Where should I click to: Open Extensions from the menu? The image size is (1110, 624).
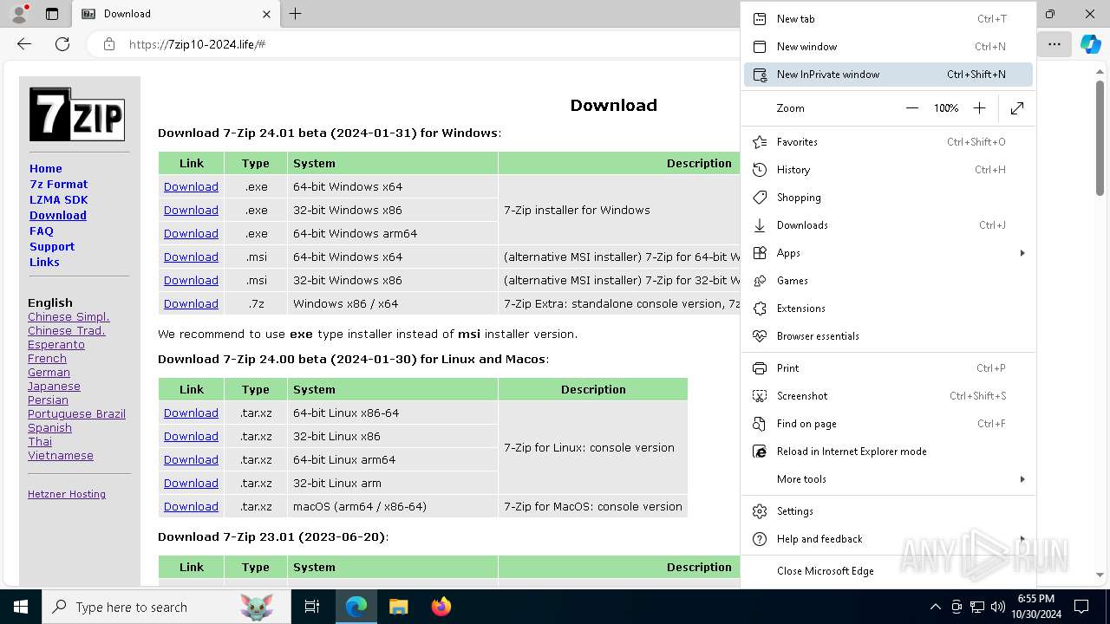pos(888,309)
